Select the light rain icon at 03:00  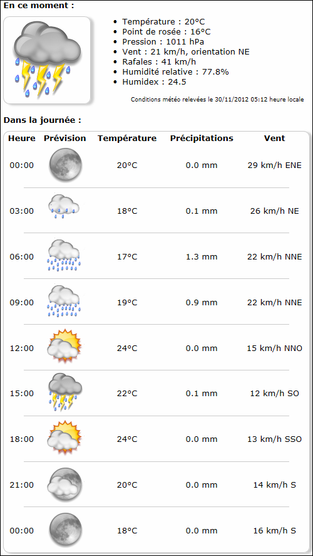(64, 206)
